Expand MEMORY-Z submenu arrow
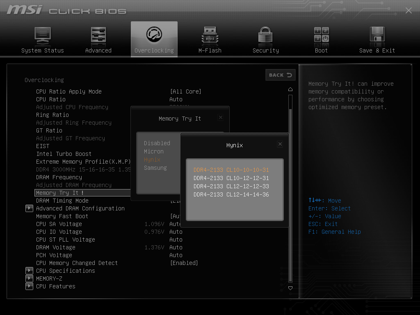420x315 pixels. coord(29,278)
